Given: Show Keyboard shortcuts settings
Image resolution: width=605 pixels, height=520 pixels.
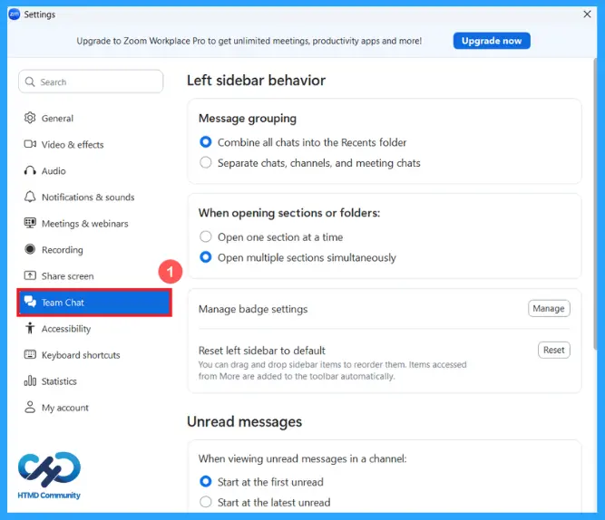Looking at the screenshot, I should click(94, 354).
